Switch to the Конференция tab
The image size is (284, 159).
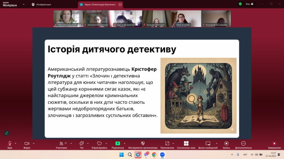[41, 4]
